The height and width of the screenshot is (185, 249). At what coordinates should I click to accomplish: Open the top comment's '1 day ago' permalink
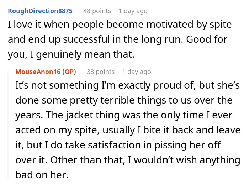[x=133, y=11]
